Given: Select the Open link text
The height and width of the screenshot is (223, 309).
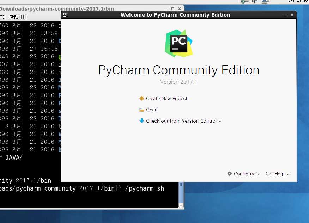Looking at the screenshot, I should (152, 110).
